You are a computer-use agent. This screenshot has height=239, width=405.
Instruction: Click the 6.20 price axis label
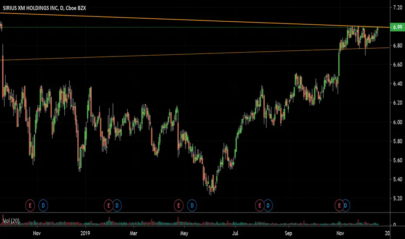tap(398, 103)
